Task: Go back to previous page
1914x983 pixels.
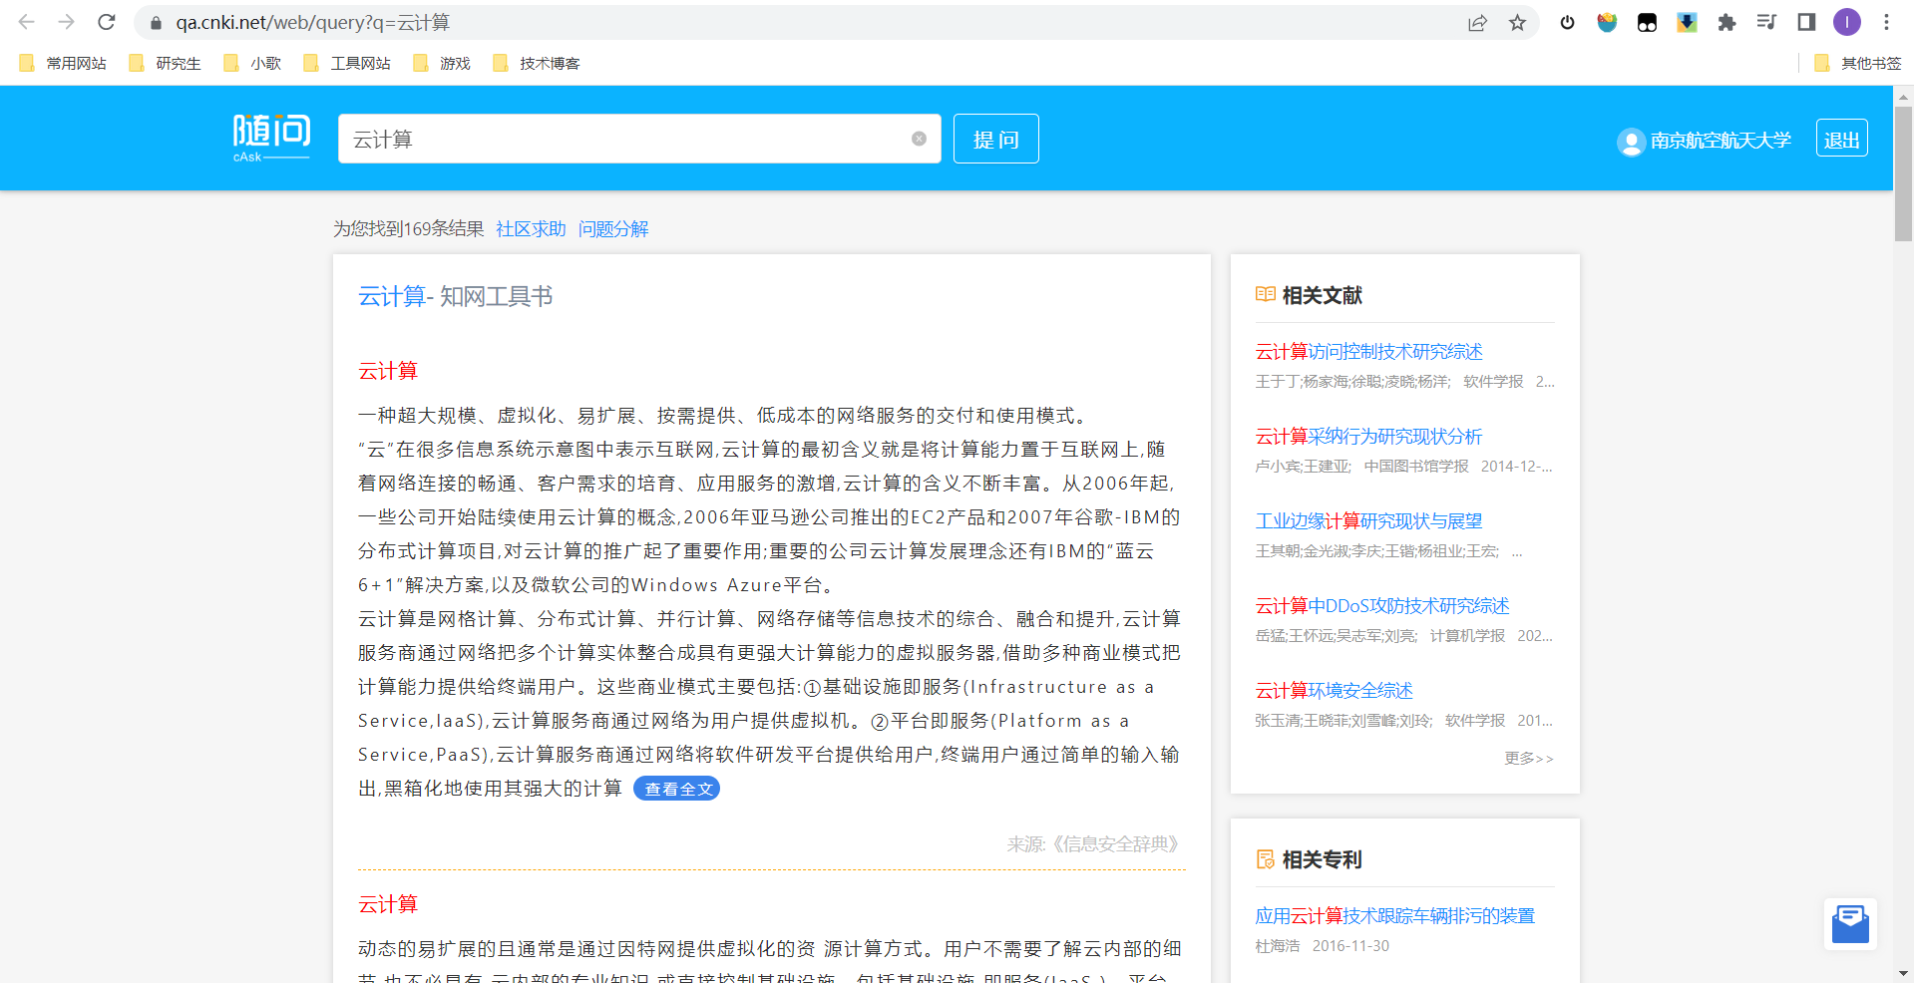Action: (27, 22)
